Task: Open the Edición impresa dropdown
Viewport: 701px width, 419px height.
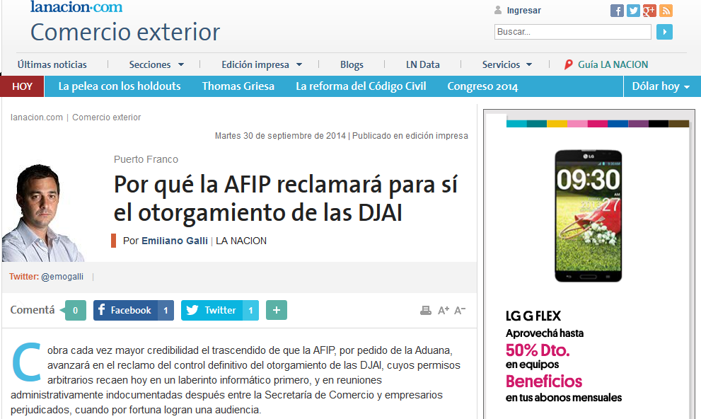Action: pyautogui.click(x=262, y=64)
